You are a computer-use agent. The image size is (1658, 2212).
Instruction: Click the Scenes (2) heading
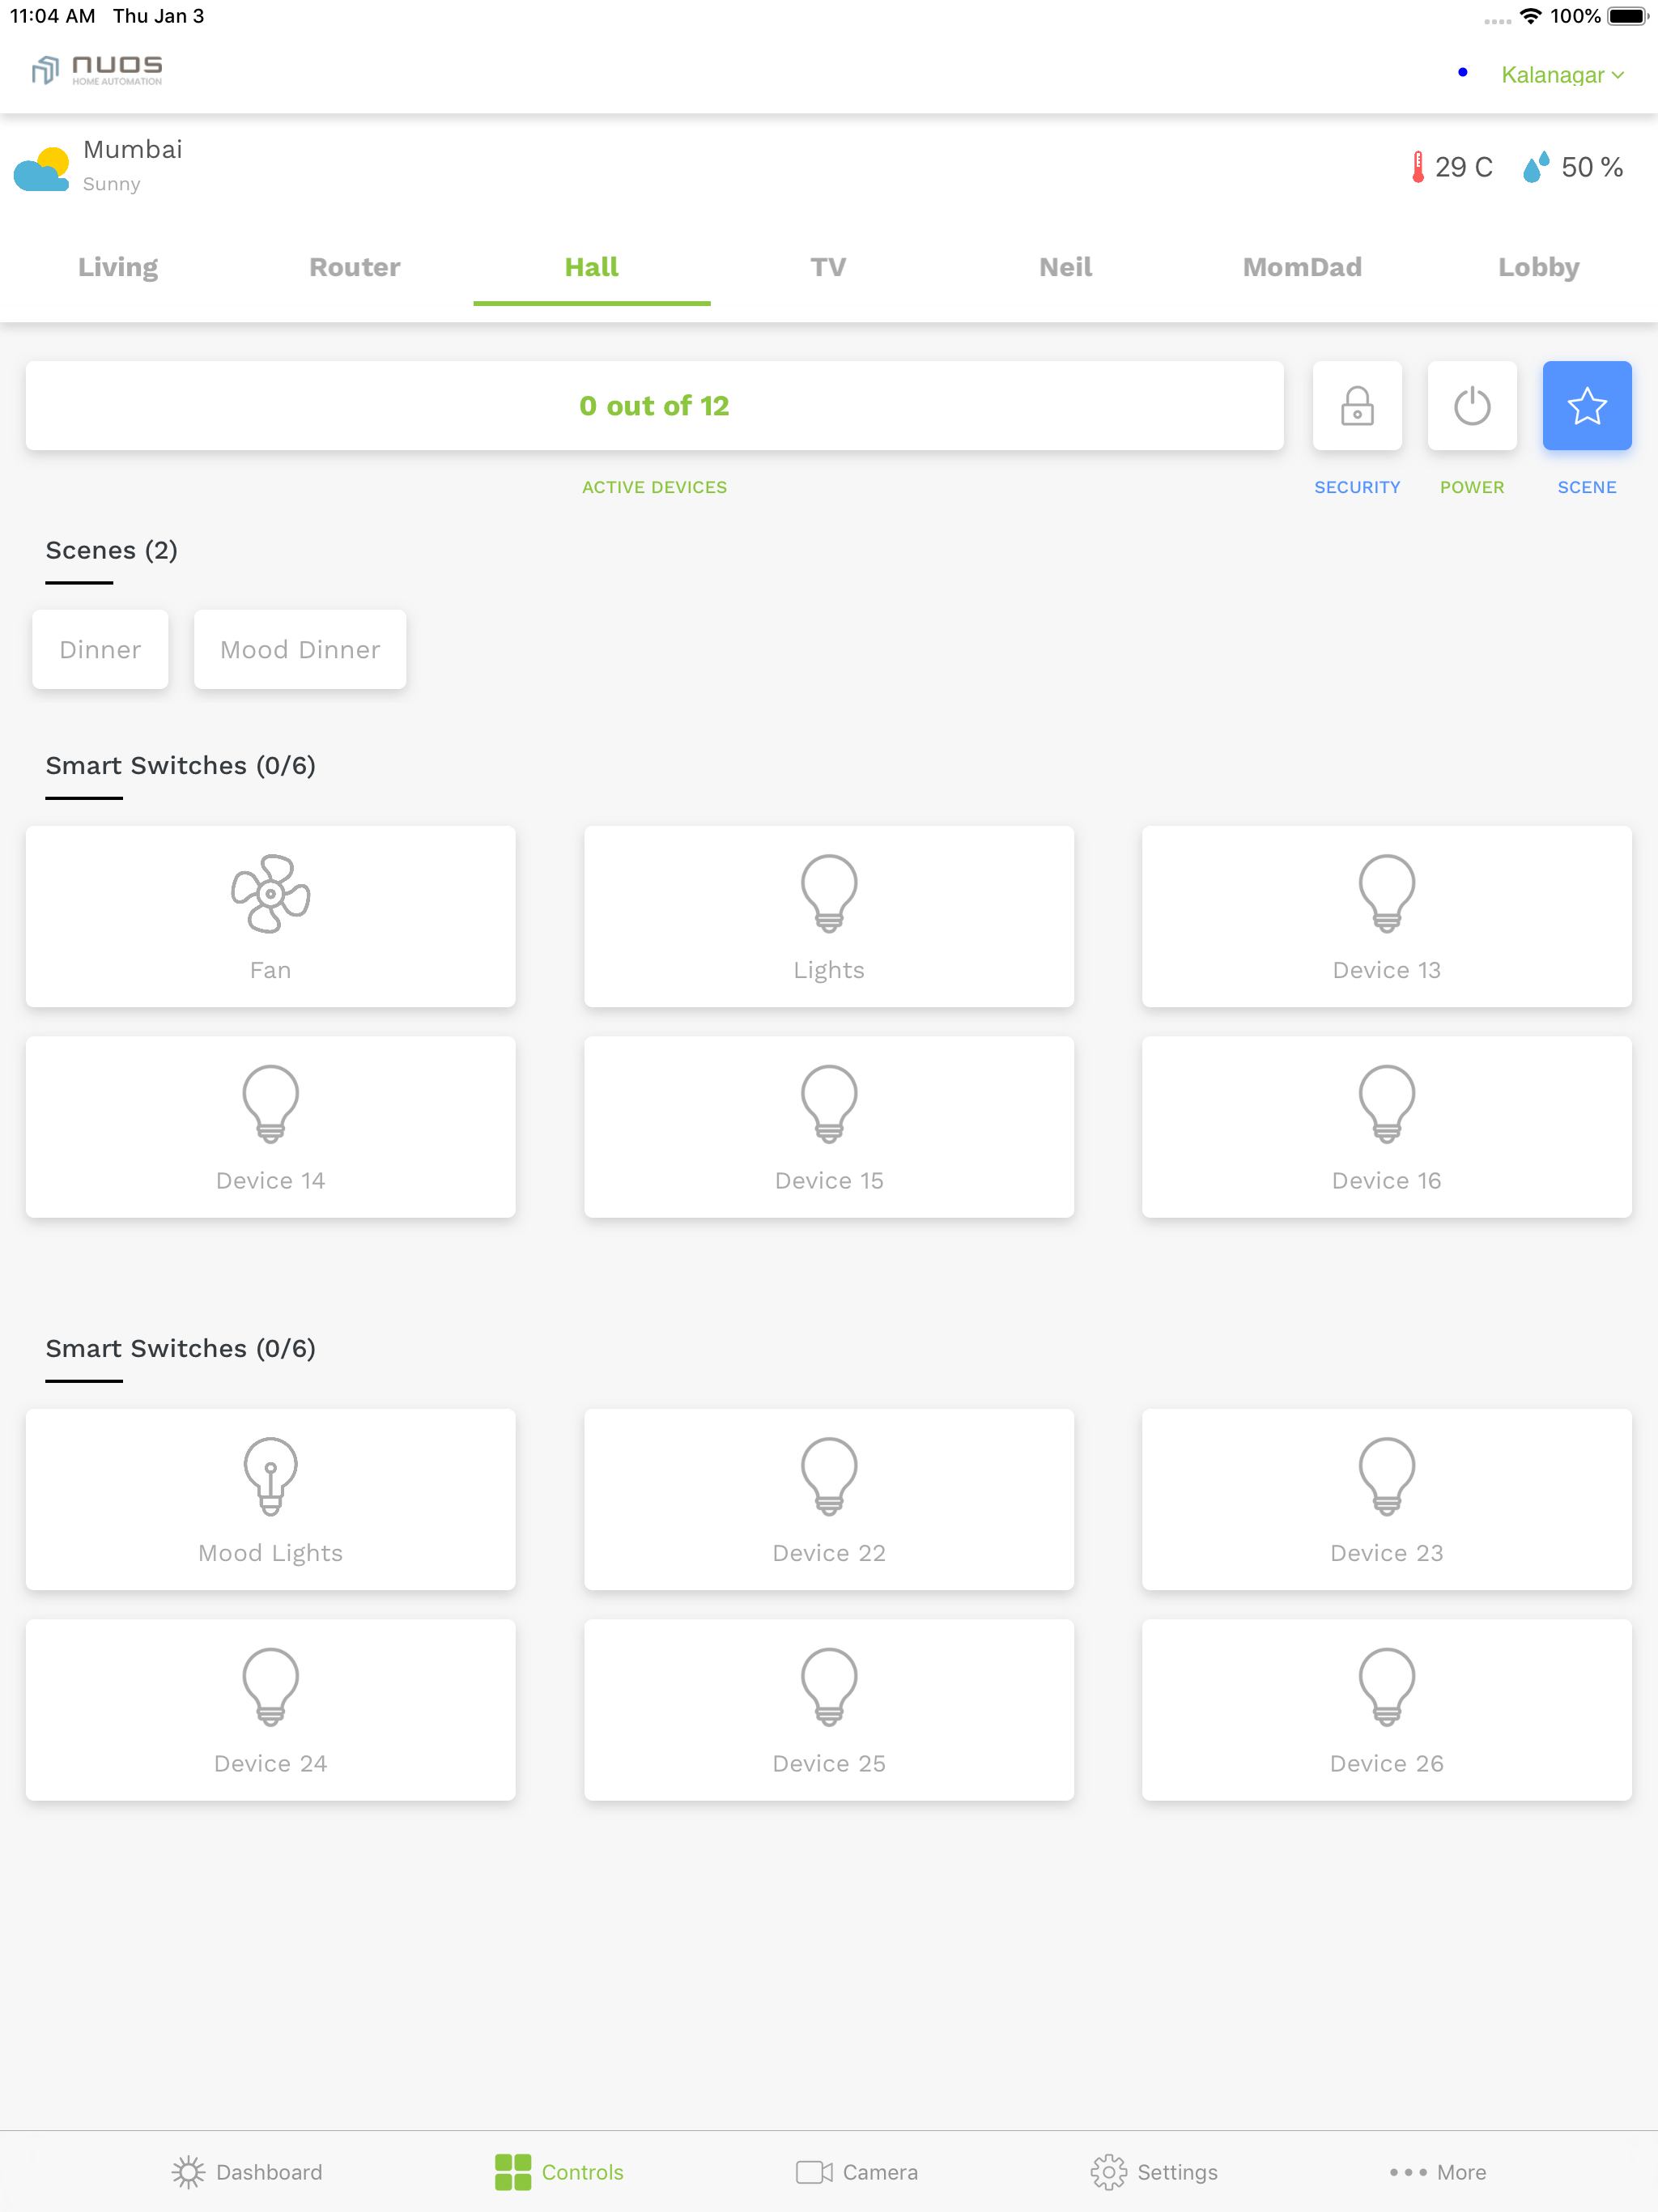(112, 550)
